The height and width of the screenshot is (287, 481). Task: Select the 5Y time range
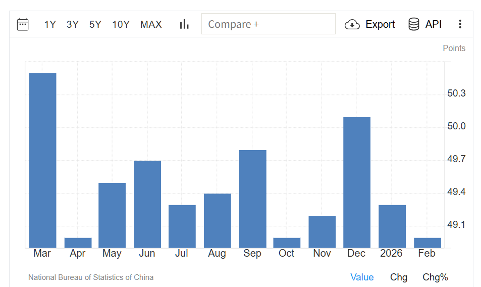click(95, 24)
